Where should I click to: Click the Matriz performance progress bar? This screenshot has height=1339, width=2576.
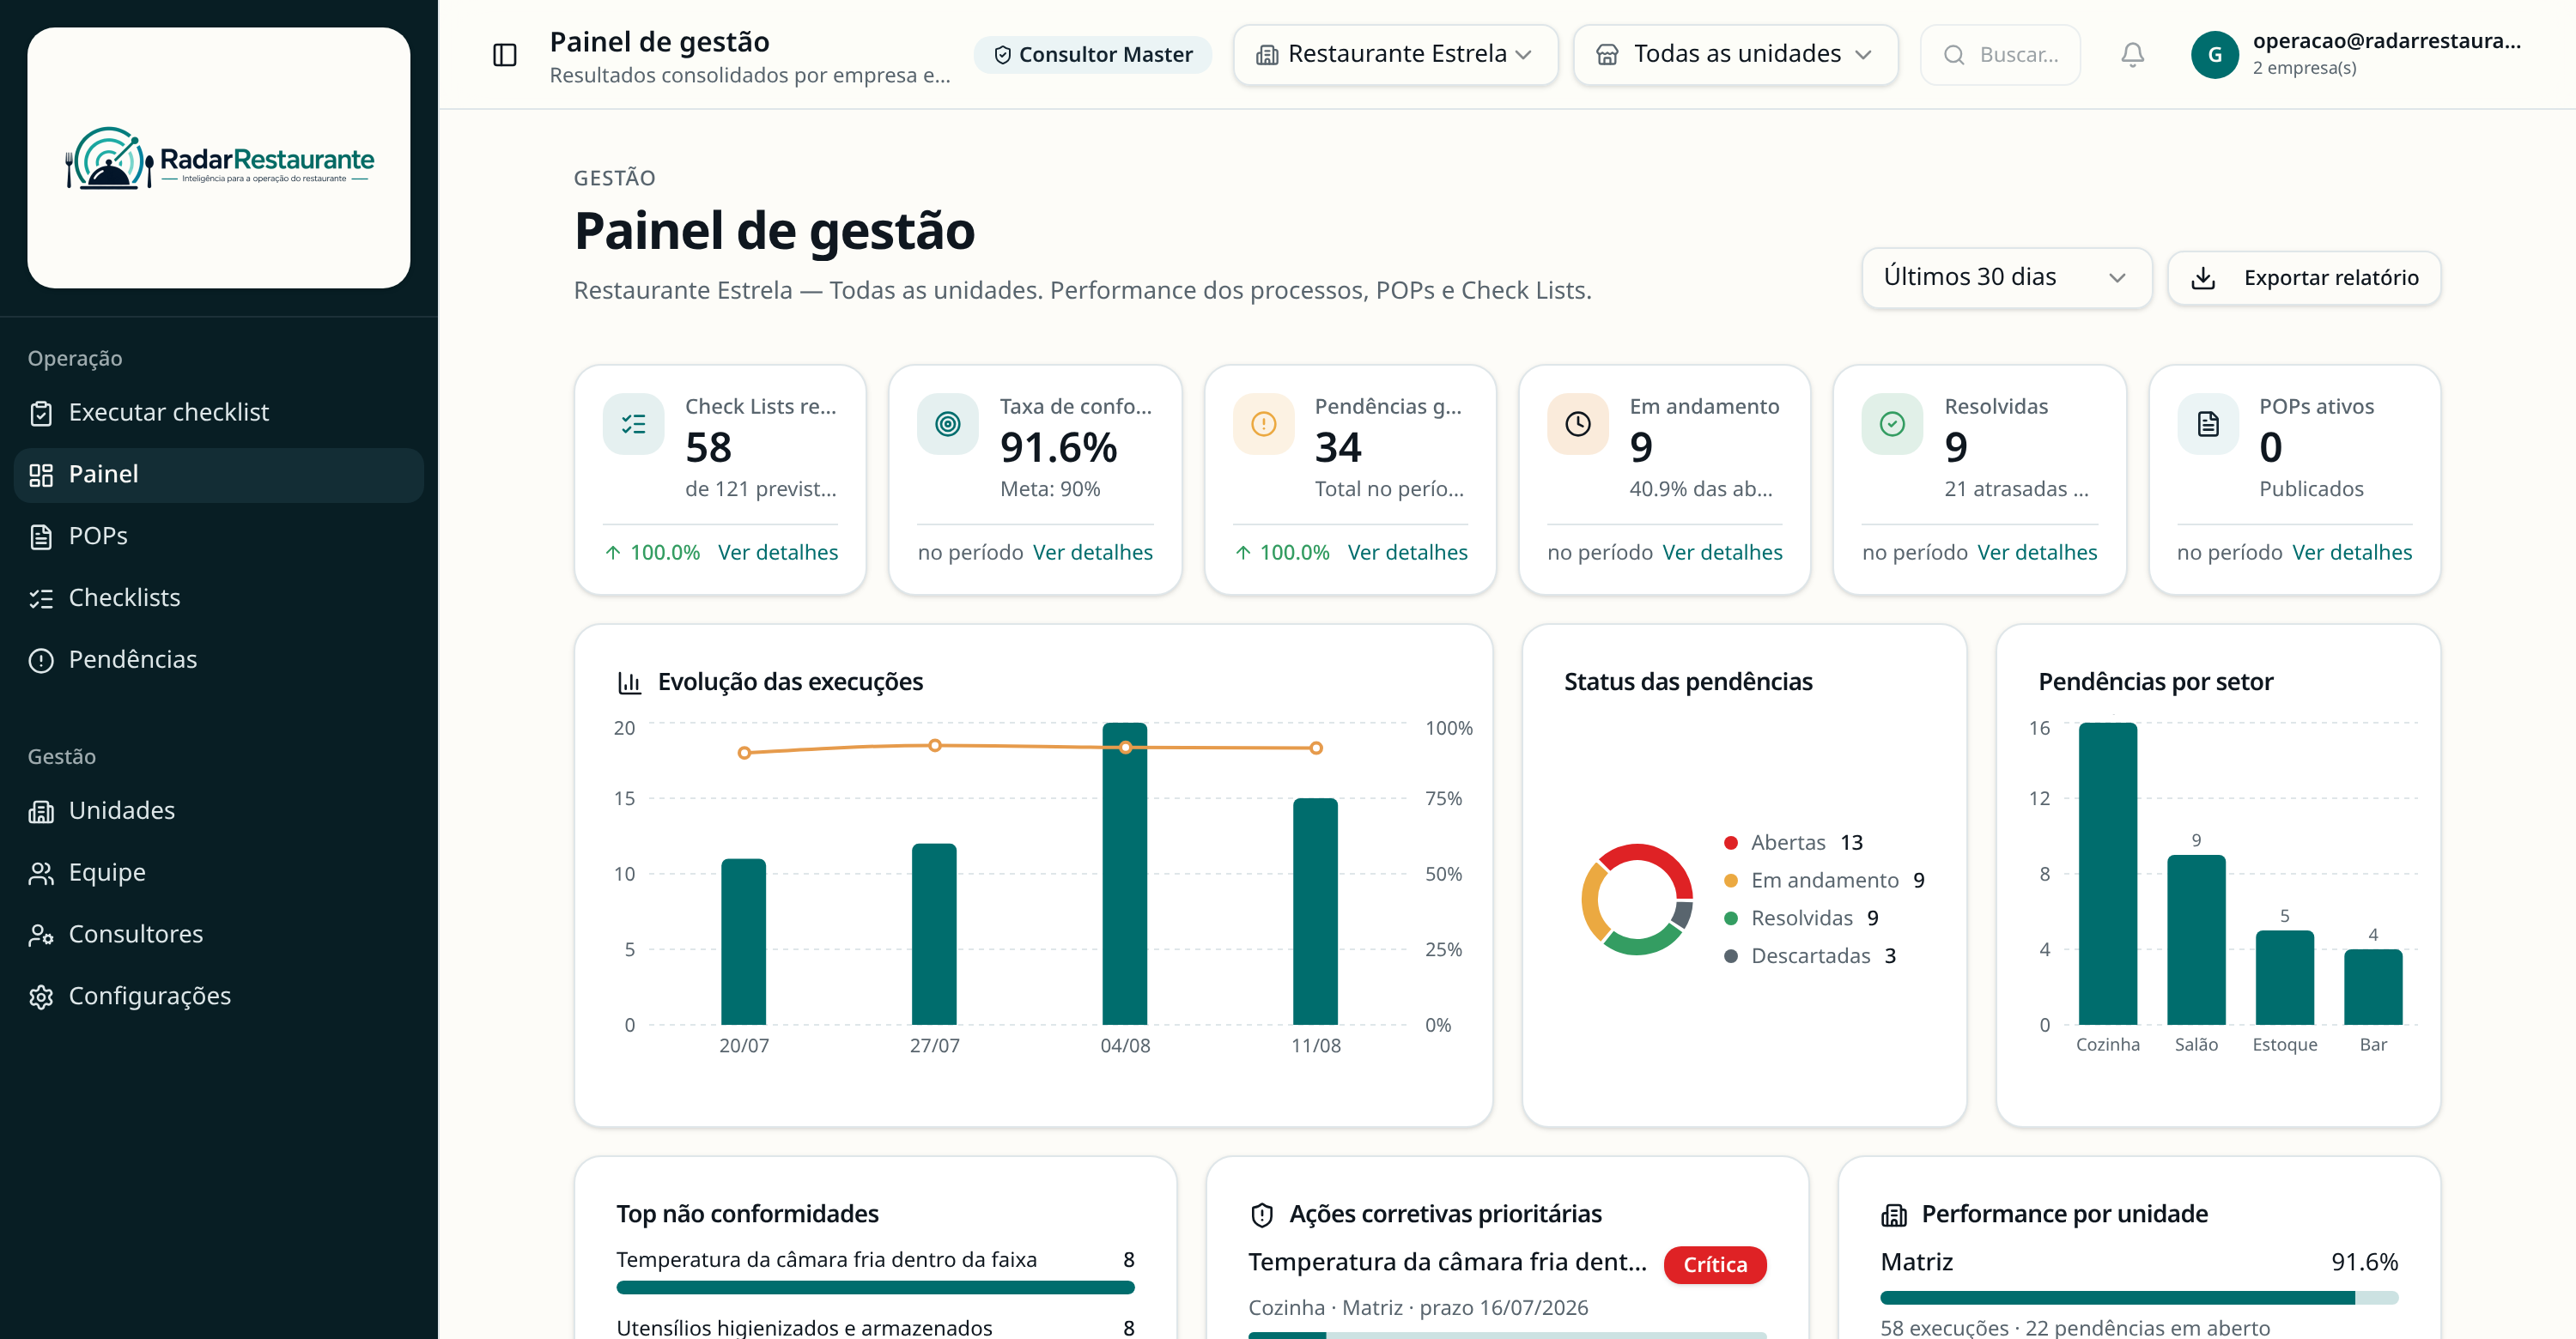pos(2139,1298)
